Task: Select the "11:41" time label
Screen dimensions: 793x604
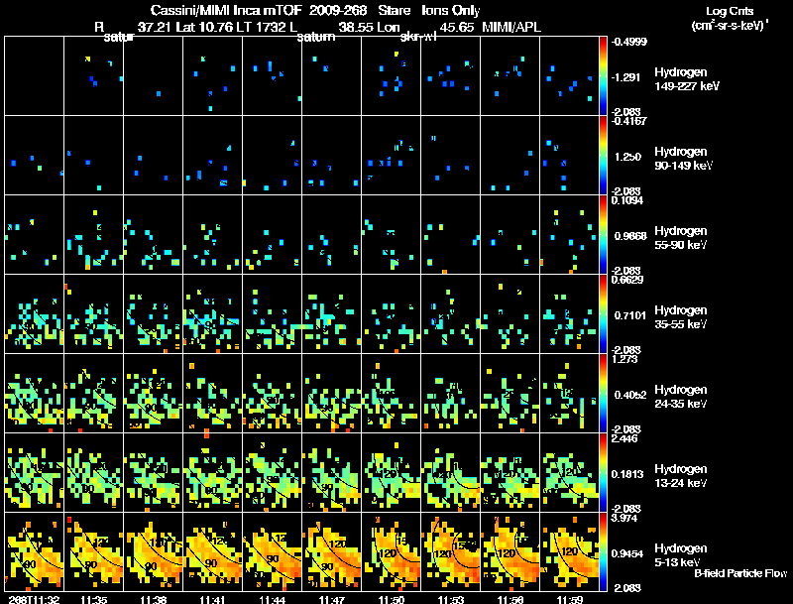Action: point(213,599)
